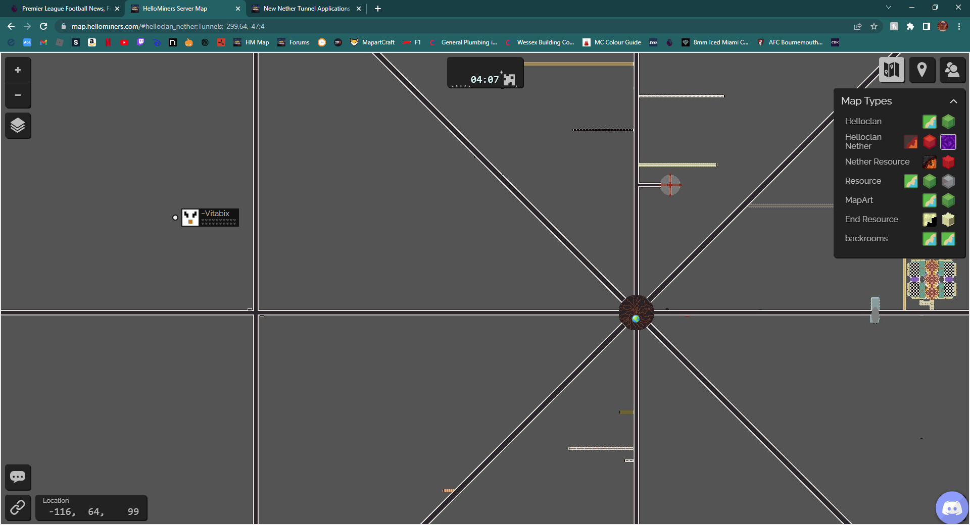Screen dimensions: 970x525
Task: Toggle the Map Types panel button
Action: (892, 70)
